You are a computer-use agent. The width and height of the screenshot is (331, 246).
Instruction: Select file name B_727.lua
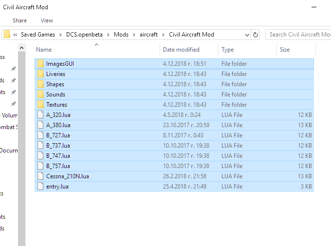point(58,135)
